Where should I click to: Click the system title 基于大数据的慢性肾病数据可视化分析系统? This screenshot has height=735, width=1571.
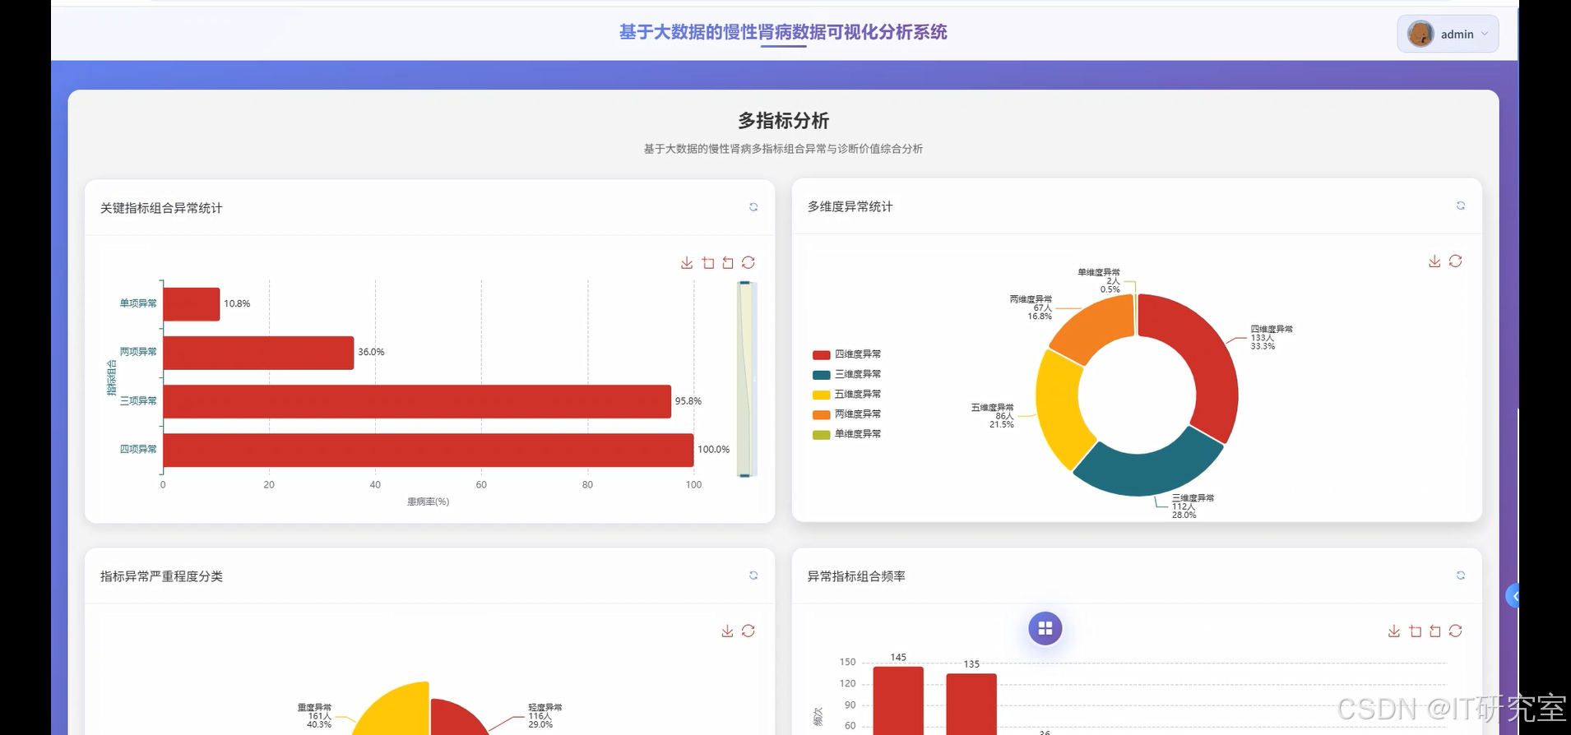(x=783, y=32)
